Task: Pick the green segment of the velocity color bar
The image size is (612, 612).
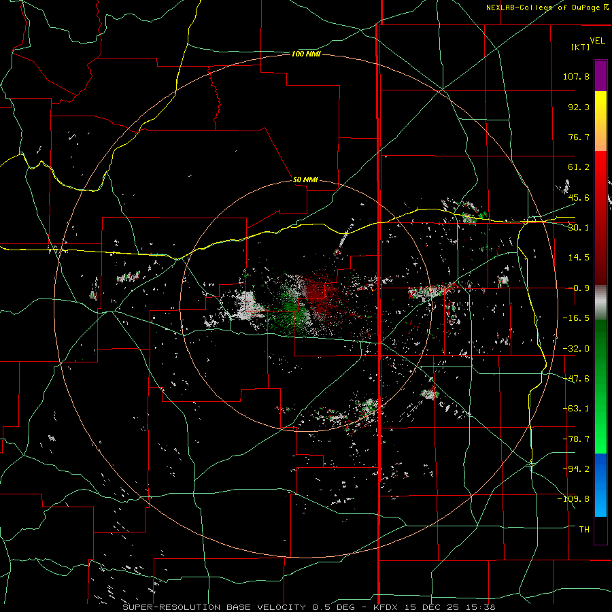Action: 600,386
